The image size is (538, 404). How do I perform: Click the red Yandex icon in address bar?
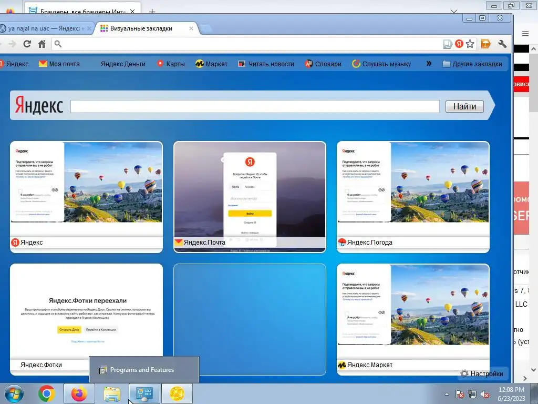(x=459, y=44)
